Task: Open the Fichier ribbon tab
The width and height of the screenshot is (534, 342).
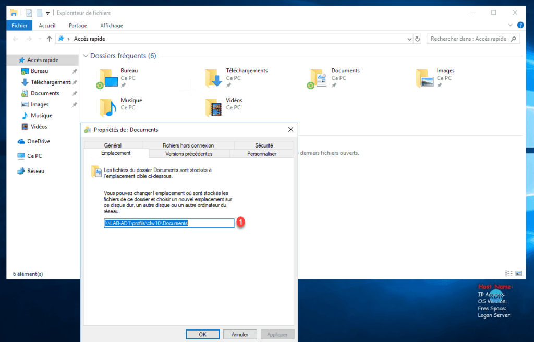Action: coord(19,25)
